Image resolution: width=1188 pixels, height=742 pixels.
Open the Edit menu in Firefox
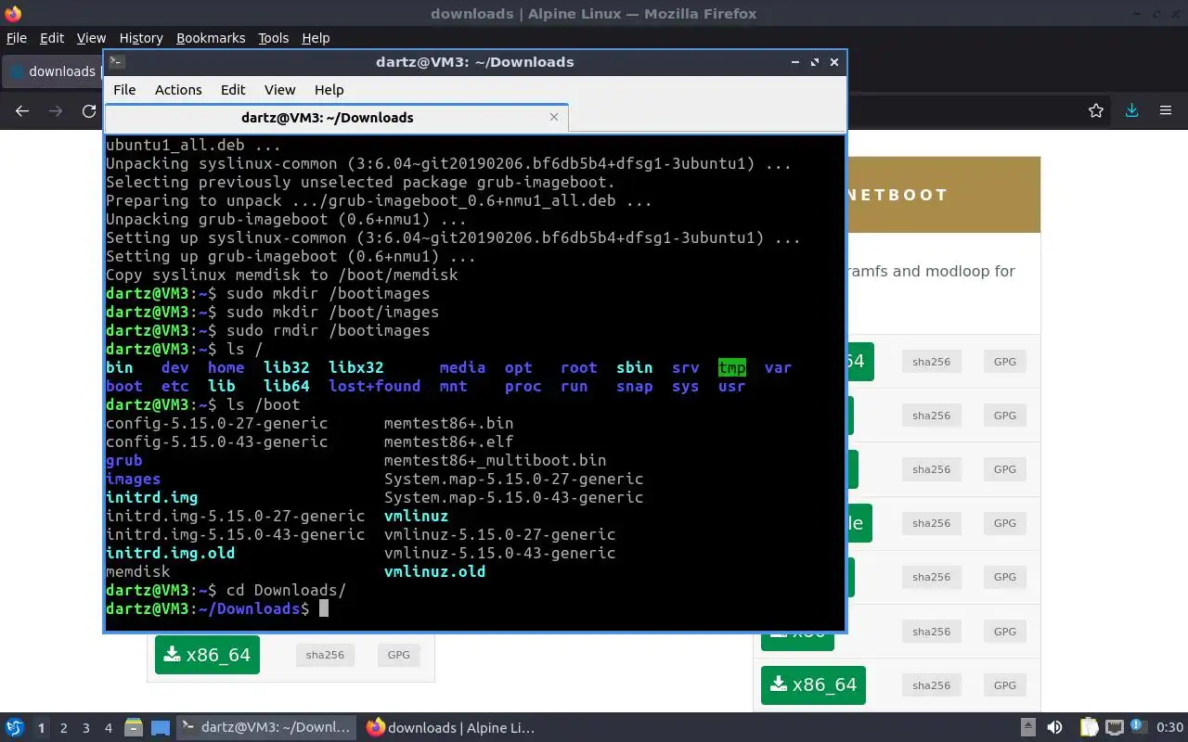[x=52, y=38]
